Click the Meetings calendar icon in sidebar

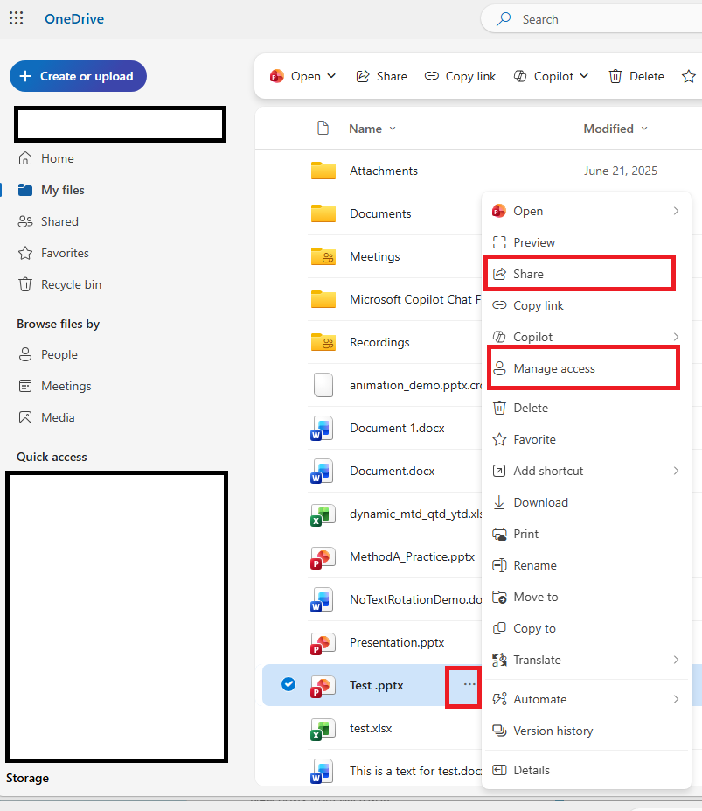pyautogui.click(x=25, y=386)
